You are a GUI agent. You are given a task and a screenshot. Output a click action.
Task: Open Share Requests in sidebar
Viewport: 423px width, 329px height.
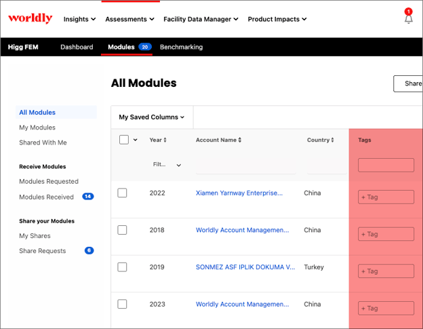(42, 251)
